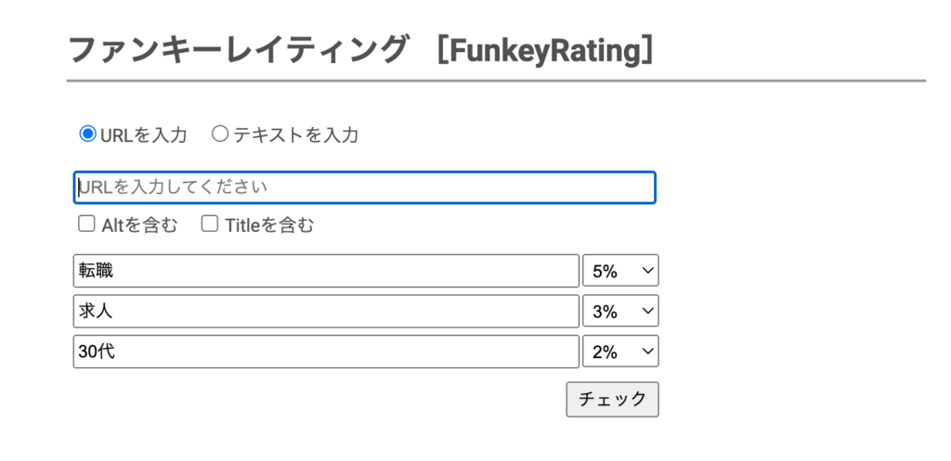Click the horizontal divider below the heading
951x461 pixels.
click(x=496, y=82)
